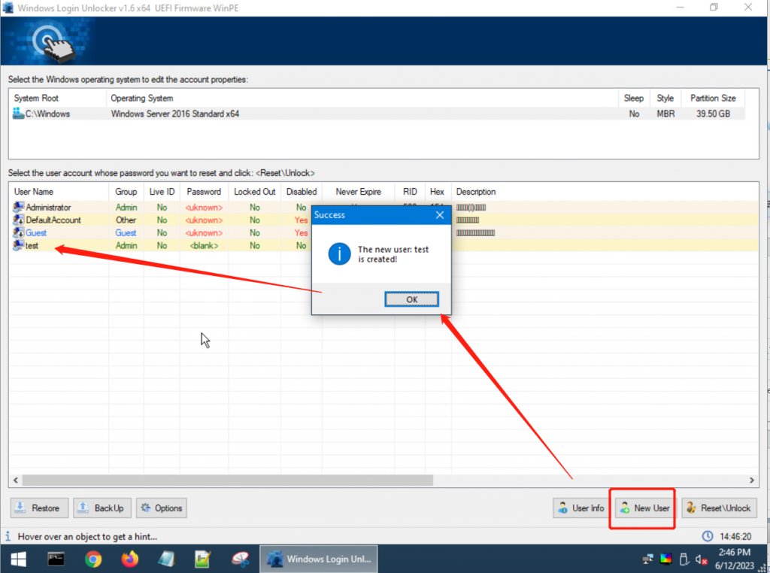Launch Firefox from taskbar
Viewport: 770px width, 573px height.
point(129,559)
